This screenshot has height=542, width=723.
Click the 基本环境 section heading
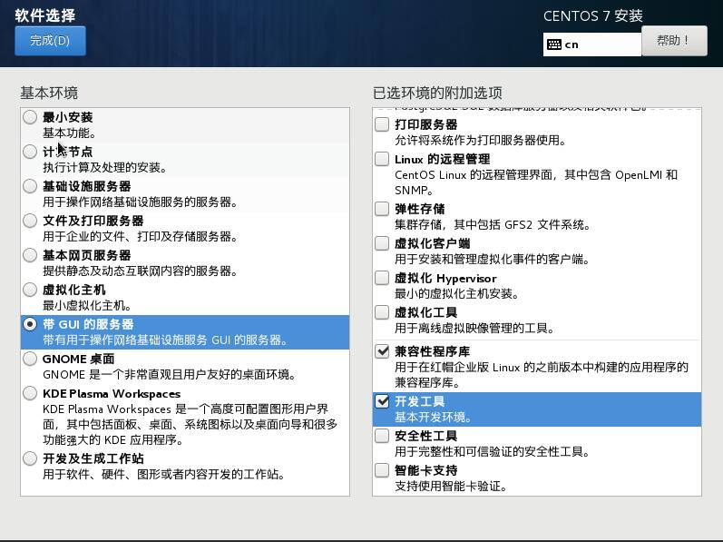point(49,93)
